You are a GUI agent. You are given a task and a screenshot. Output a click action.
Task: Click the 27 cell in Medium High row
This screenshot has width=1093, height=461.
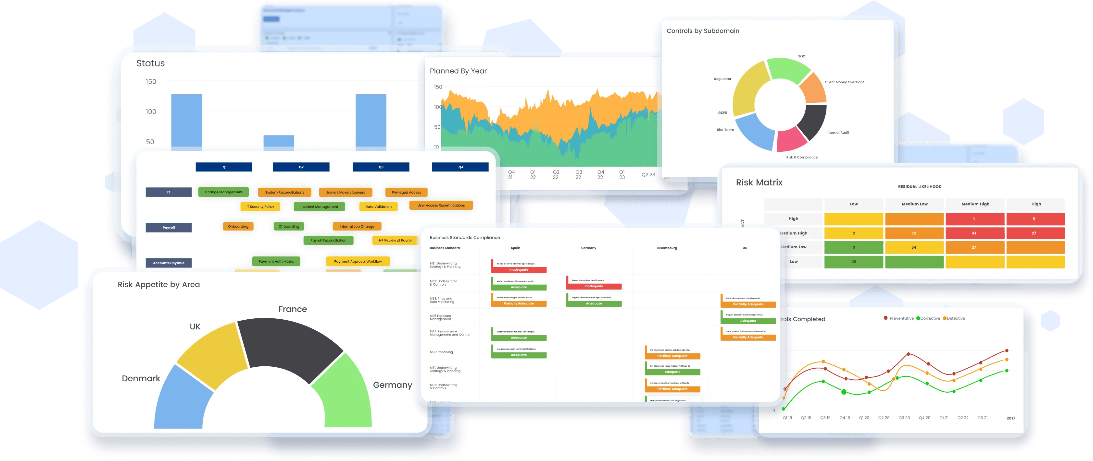pyautogui.click(x=1035, y=233)
